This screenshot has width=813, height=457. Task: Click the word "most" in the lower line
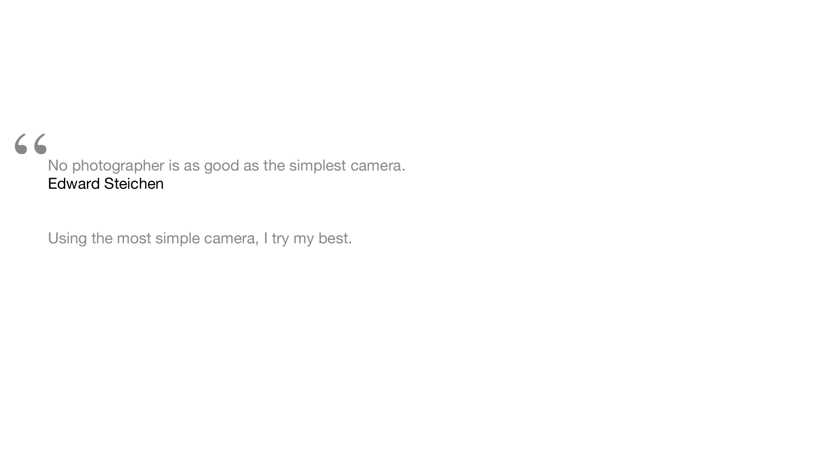134,239
